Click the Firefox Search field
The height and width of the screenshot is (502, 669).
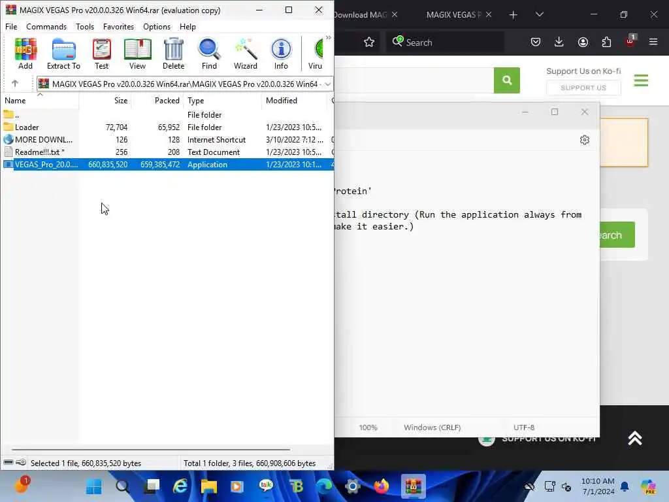446,42
